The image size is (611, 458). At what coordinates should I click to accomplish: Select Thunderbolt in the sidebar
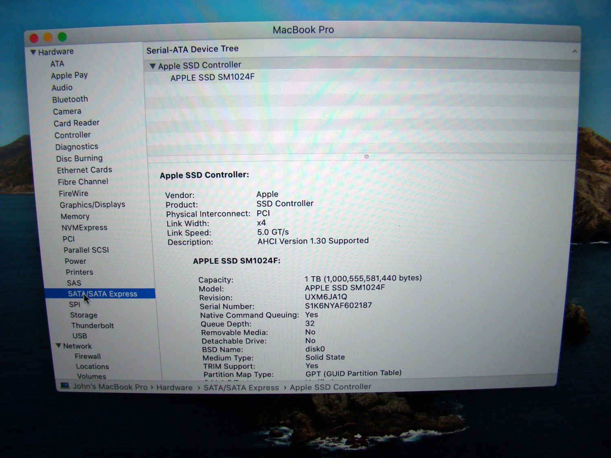pyautogui.click(x=92, y=326)
